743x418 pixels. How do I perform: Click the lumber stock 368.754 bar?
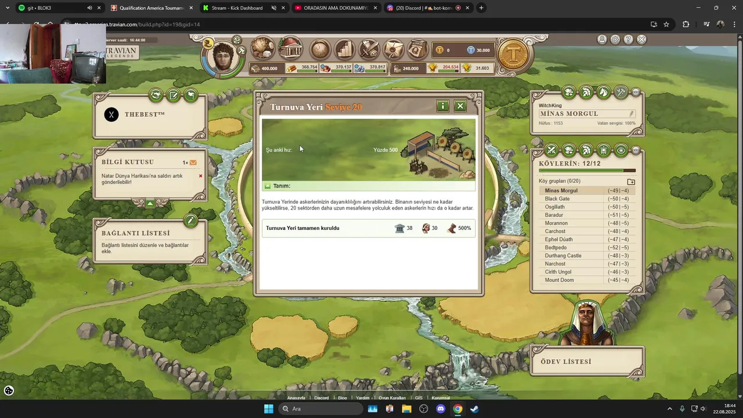302,67
